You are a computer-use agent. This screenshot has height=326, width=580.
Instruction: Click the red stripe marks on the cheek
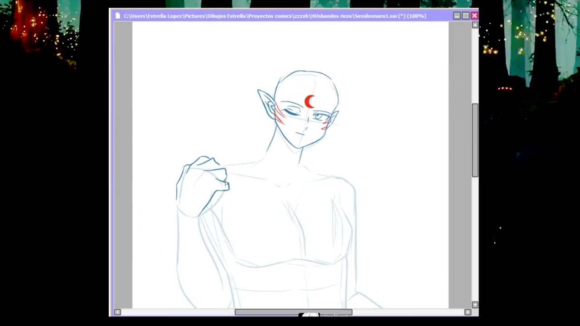[279, 115]
